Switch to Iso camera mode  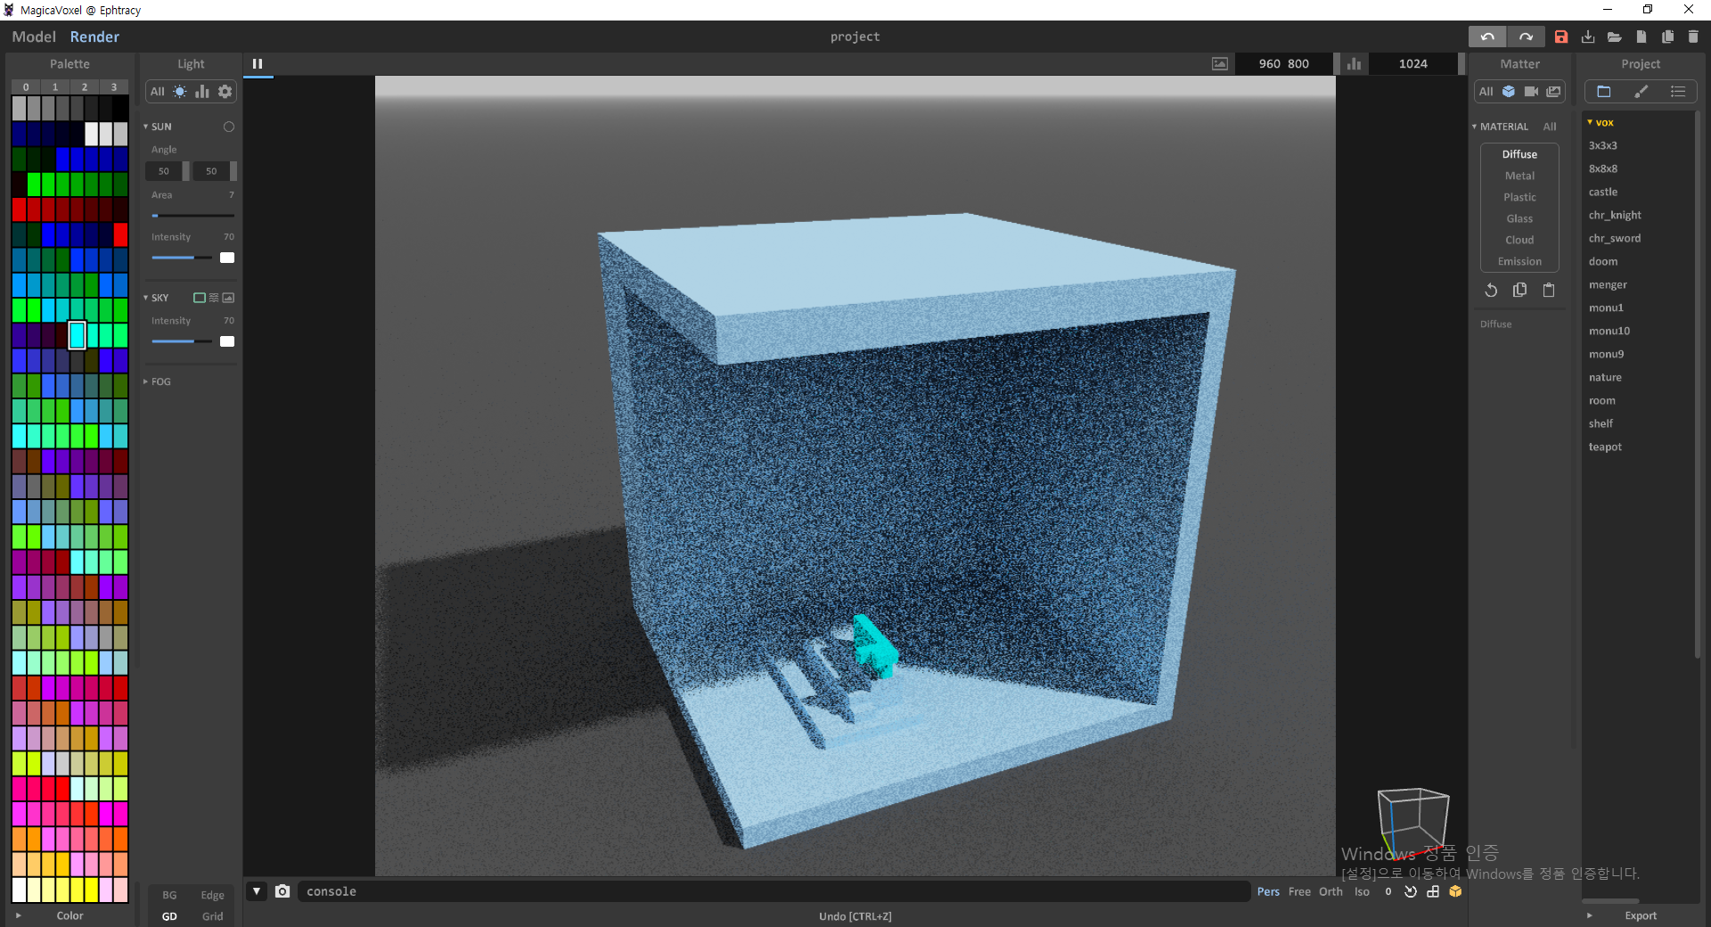[x=1362, y=891]
